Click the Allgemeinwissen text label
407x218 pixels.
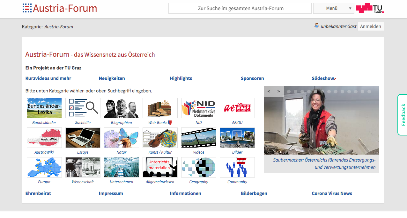[160, 182]
